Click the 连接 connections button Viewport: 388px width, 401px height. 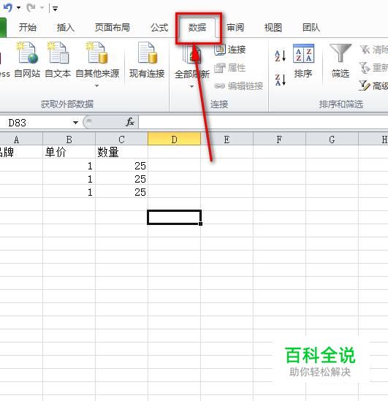pos(230,50)
